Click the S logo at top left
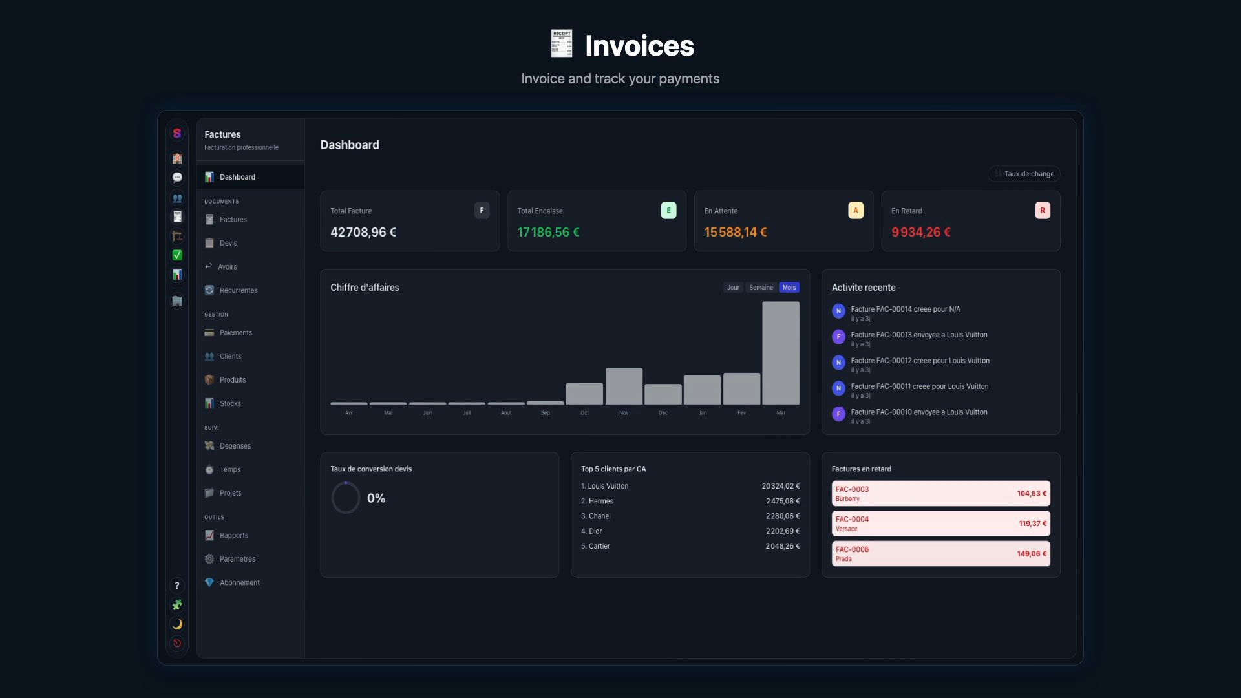Viewport: 1241px width, 698px height. click(x=177, y=134)
